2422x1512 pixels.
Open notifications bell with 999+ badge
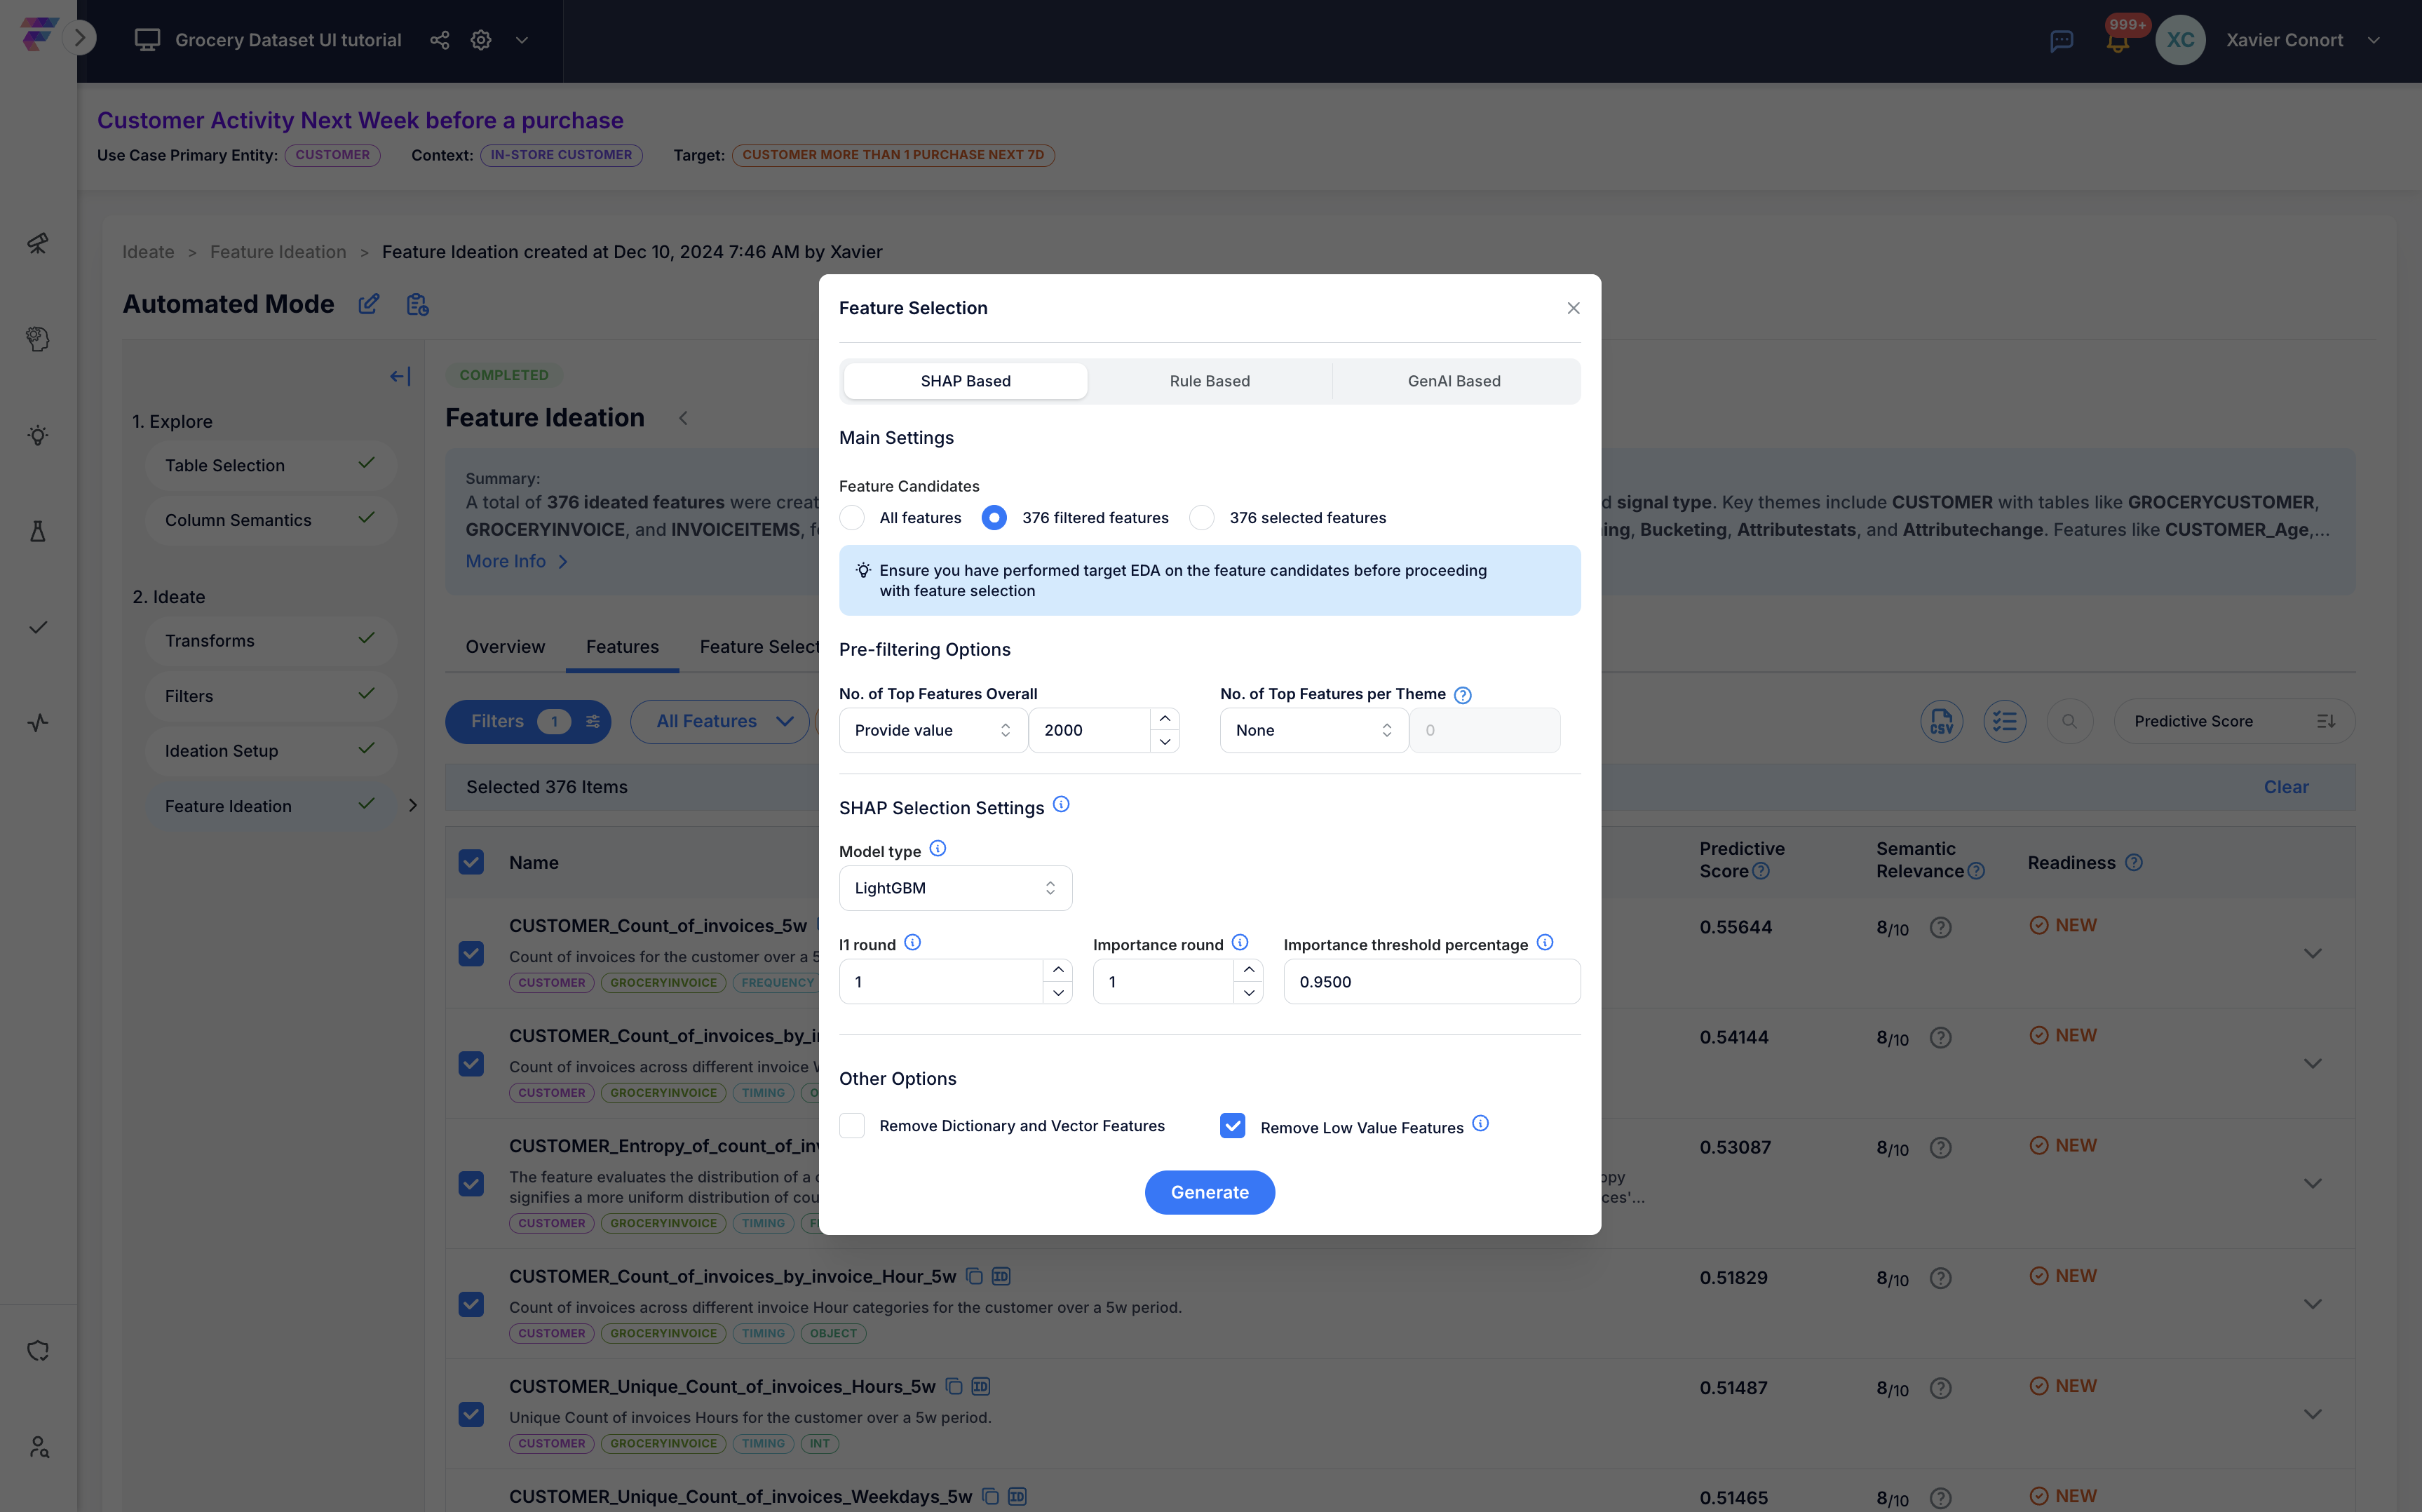coord(2117,41)
